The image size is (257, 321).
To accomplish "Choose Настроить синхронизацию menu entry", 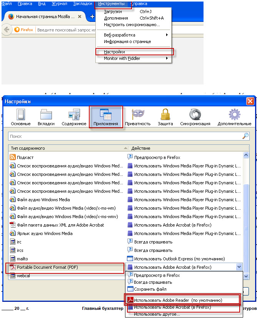I will tap(134, 25).
